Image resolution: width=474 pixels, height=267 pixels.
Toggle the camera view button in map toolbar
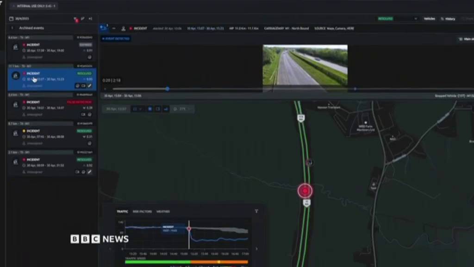pyautogui.click(x=158, y=109)
